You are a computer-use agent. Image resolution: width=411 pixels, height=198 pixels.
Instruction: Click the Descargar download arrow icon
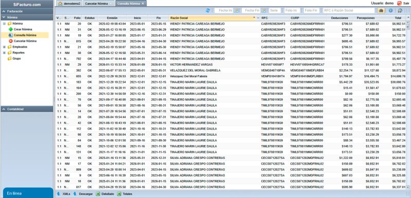75,194
